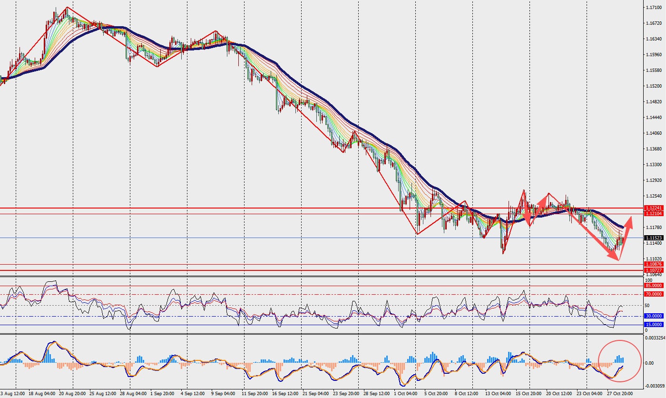Click the 1.14820 price scale value
Screen dimensions: 666x398
click(x=653, y=102)
